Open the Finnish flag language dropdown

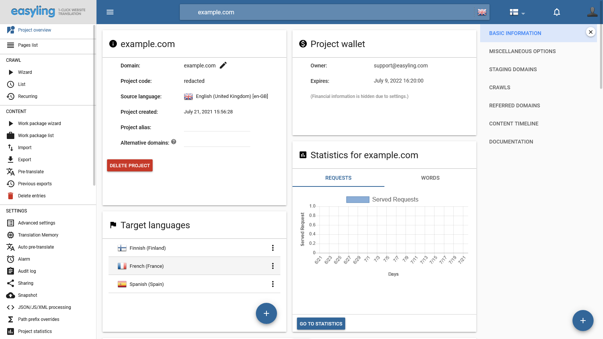517,12
